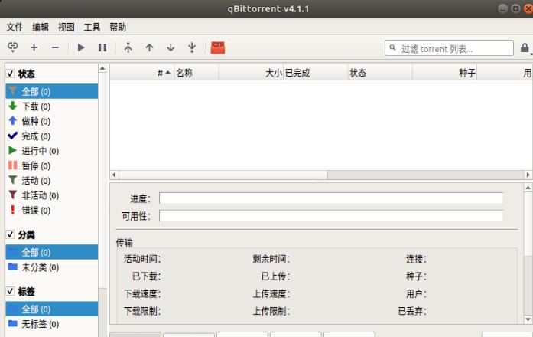Image resolution: width=533 pixels, height=337 pixels.
Task: Delete torrent with minus icon
Action: [x=55, y=47]
